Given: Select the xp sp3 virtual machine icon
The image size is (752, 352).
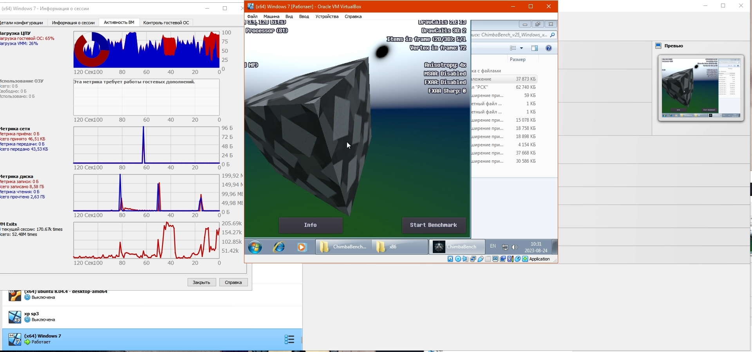Looking at the screenshot, I should click(15, 317).
